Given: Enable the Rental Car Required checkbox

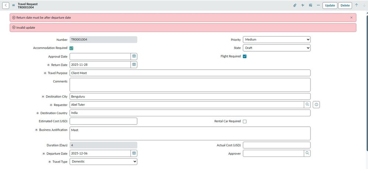Looking at the screenshot, I should [244, 122].
